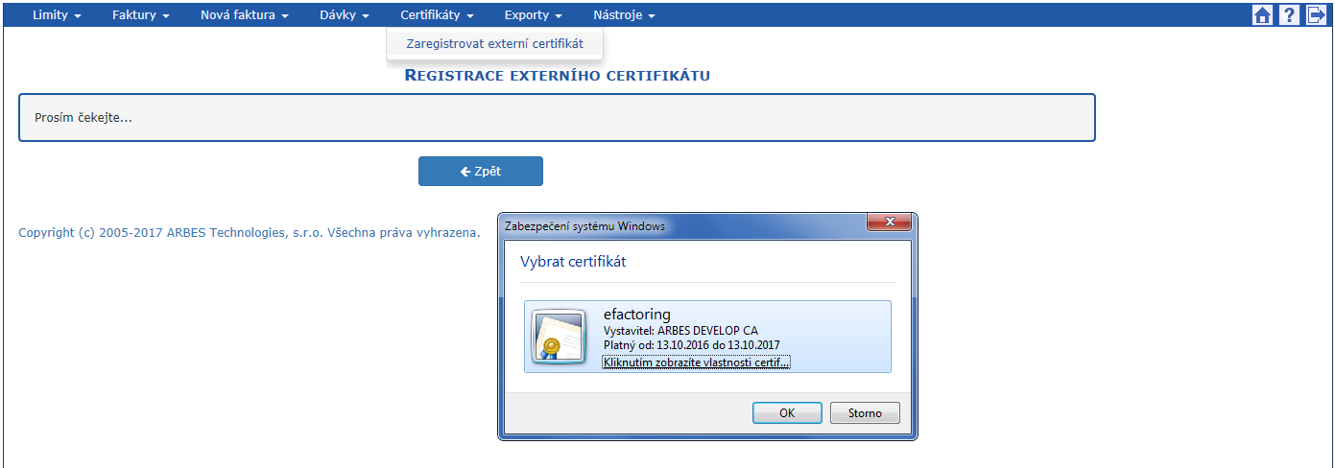This screenshot has width=1335, height=468.
Task: Expand the Dávky menu
Action: pos(345,15)
